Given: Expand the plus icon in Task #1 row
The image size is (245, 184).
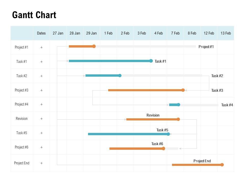Looking at the screenshot, I should (41, 62).
